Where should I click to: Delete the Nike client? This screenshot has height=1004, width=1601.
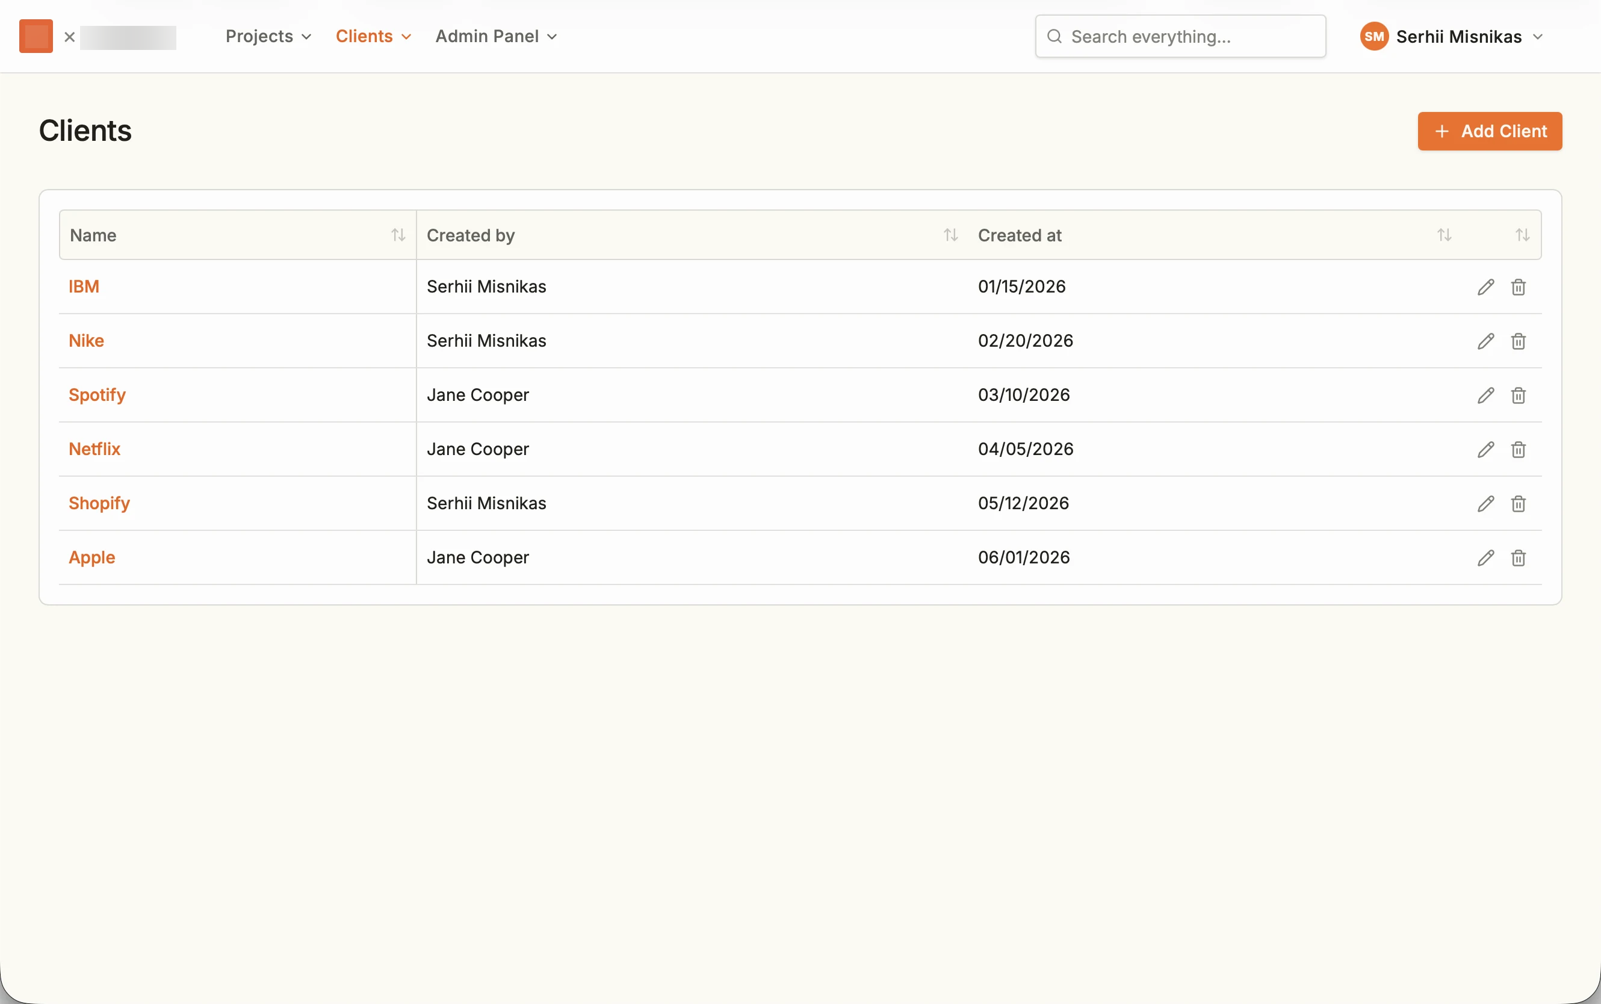click(1518, 341)
